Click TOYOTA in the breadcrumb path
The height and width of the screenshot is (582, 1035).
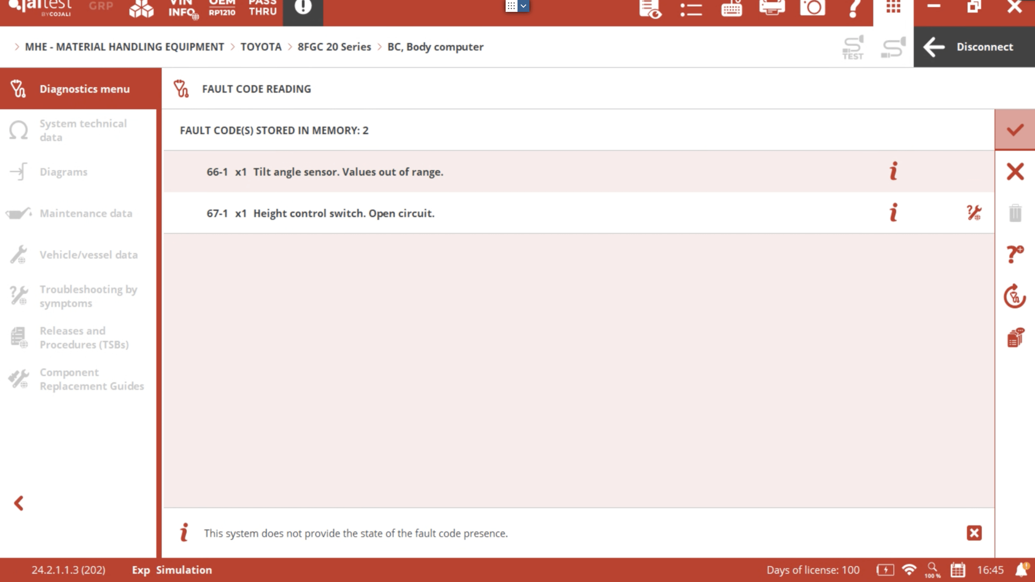point(261,47)
